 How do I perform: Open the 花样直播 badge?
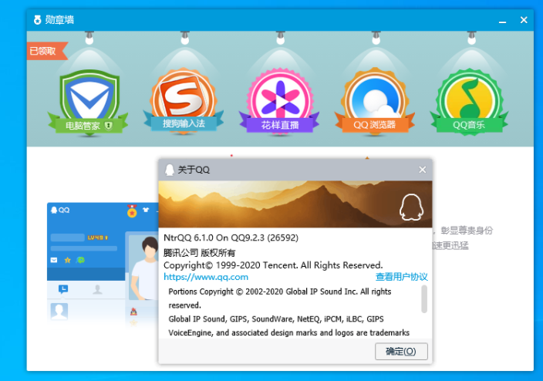click(x=279, y=98)
